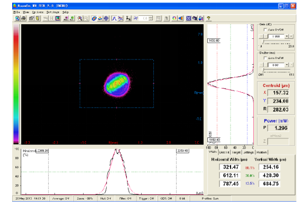Click the Gain slider thumb
The height and width of the screenshot is (208, 303).
(x=263, y=42)
